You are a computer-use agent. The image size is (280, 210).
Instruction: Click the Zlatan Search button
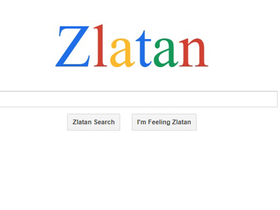pos(94,122)
